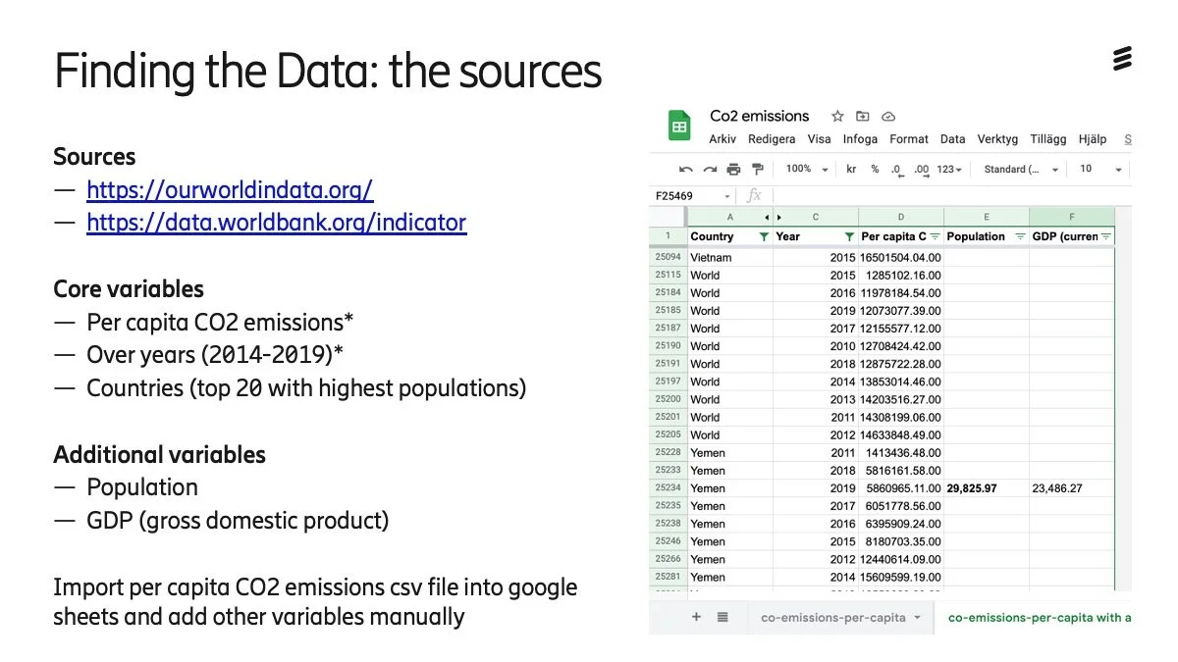The image size is (1178, 662).
Task: Open the all sheets list icon
Action: [x=723, y=617]
